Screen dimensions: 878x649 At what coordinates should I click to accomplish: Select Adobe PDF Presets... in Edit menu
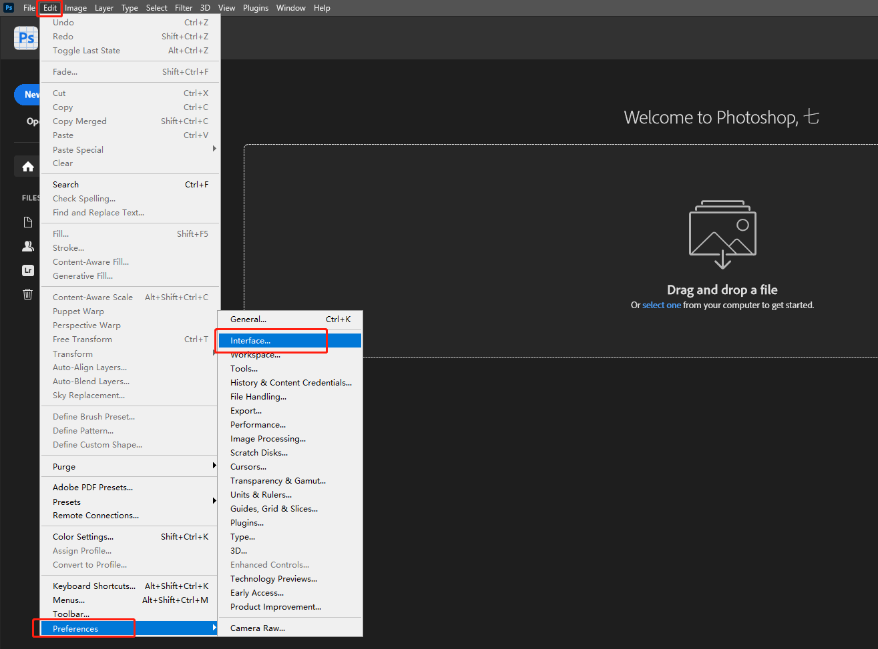(130, 487)
